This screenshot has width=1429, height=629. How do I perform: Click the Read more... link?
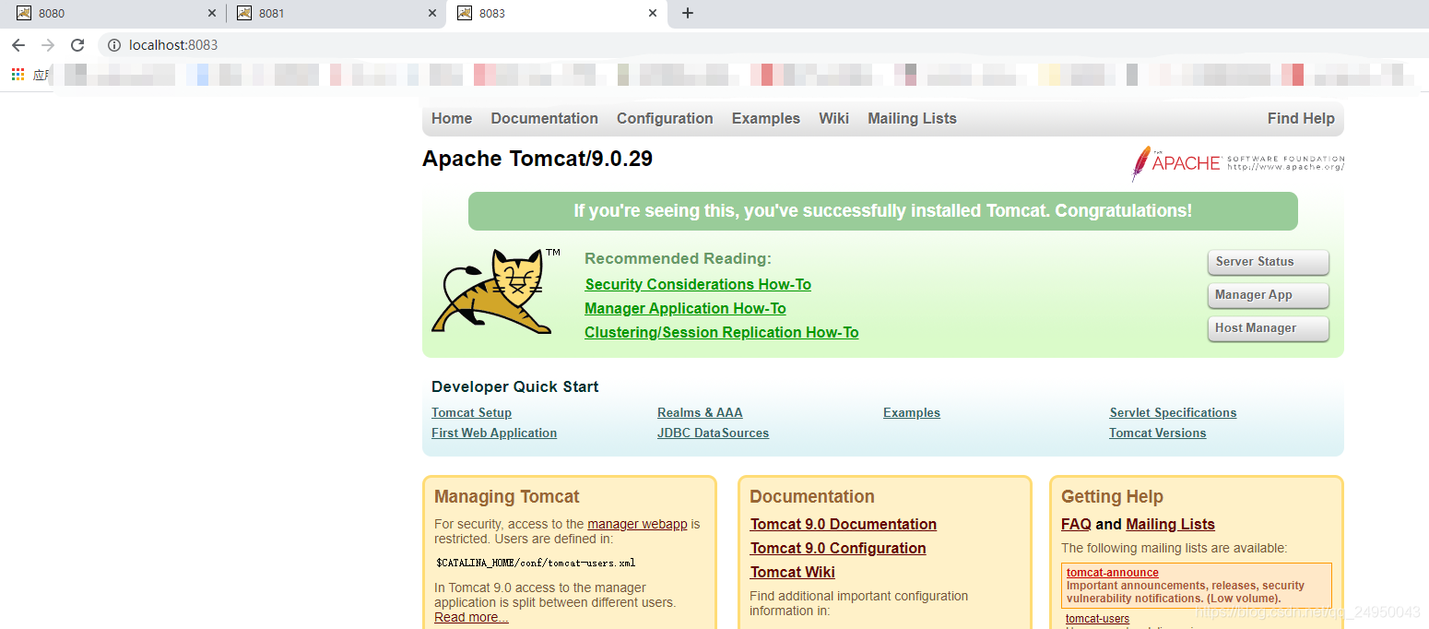pyautogui.click(x=471, y=617)
